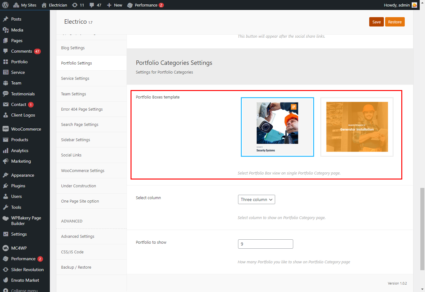This screenshot has height=292, width=425.
Task: Open the Blog Settings tab
Action: (x=73, y=48)
